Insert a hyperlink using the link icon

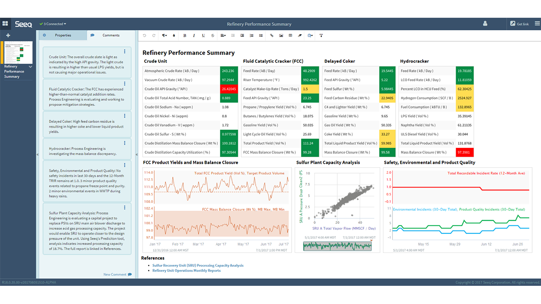coord(271,35)
